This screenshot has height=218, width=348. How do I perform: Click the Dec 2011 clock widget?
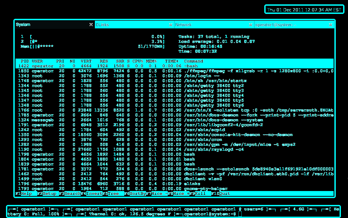click(304, 9)
